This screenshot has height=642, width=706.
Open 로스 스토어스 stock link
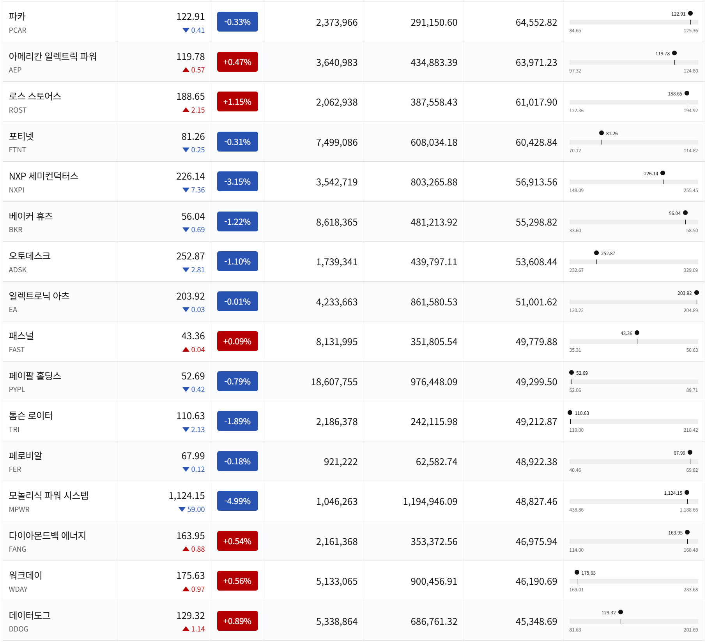coord(35,96)
